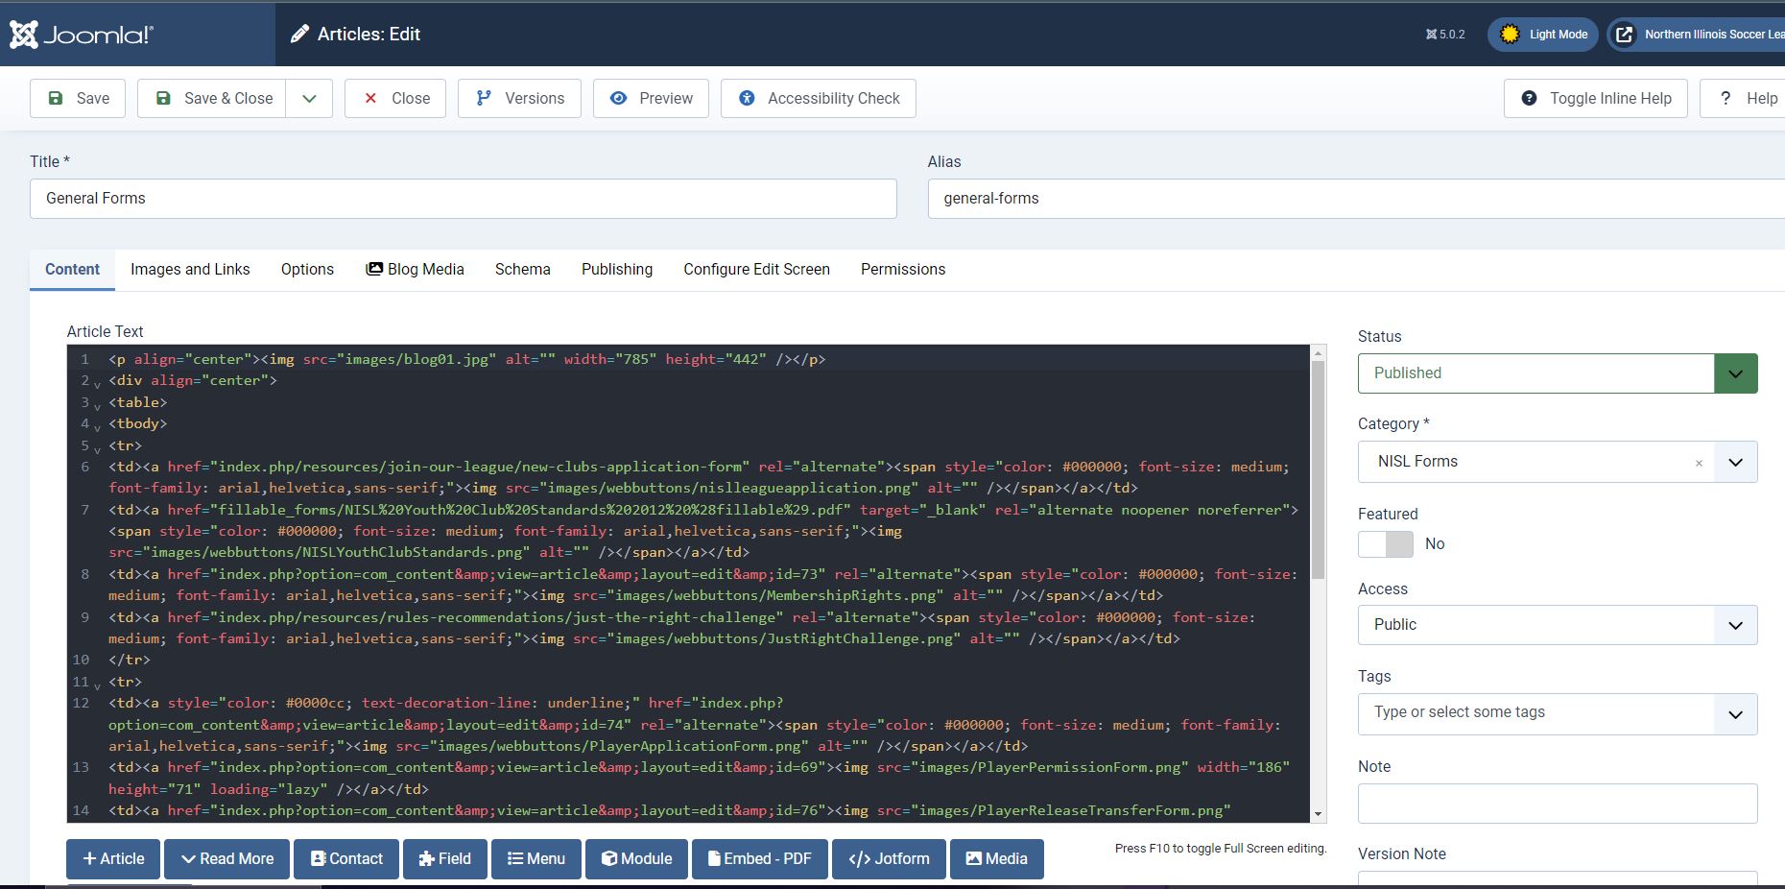Click the Joomla logo icon

coord(25,35)
